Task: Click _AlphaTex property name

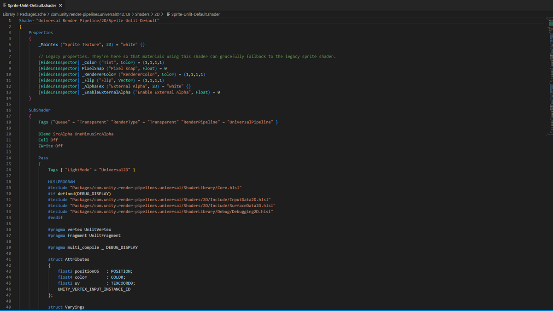Action: 93,87
